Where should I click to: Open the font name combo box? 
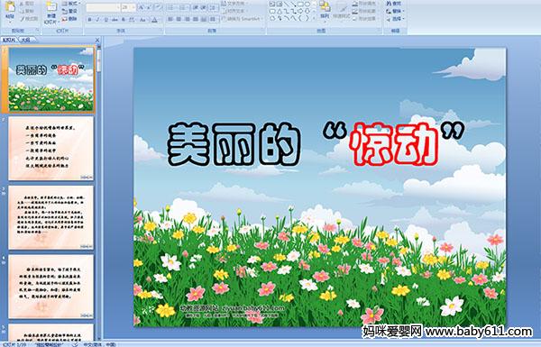103,7
